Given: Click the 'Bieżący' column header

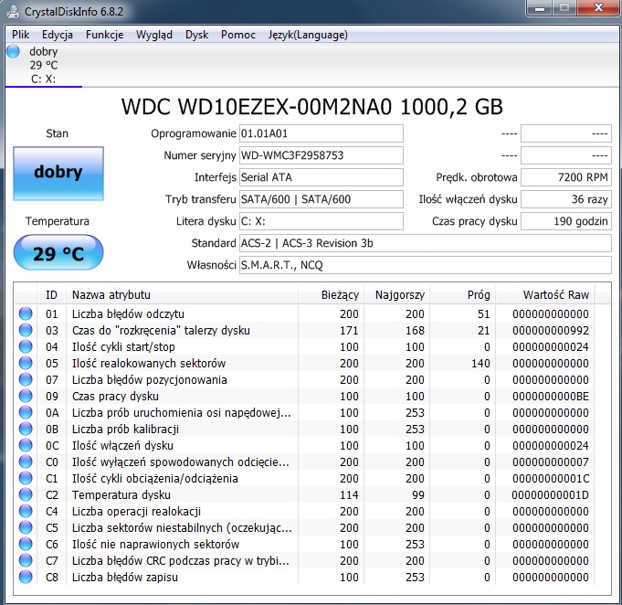Looking at the screenshot, I should [331, 294].
